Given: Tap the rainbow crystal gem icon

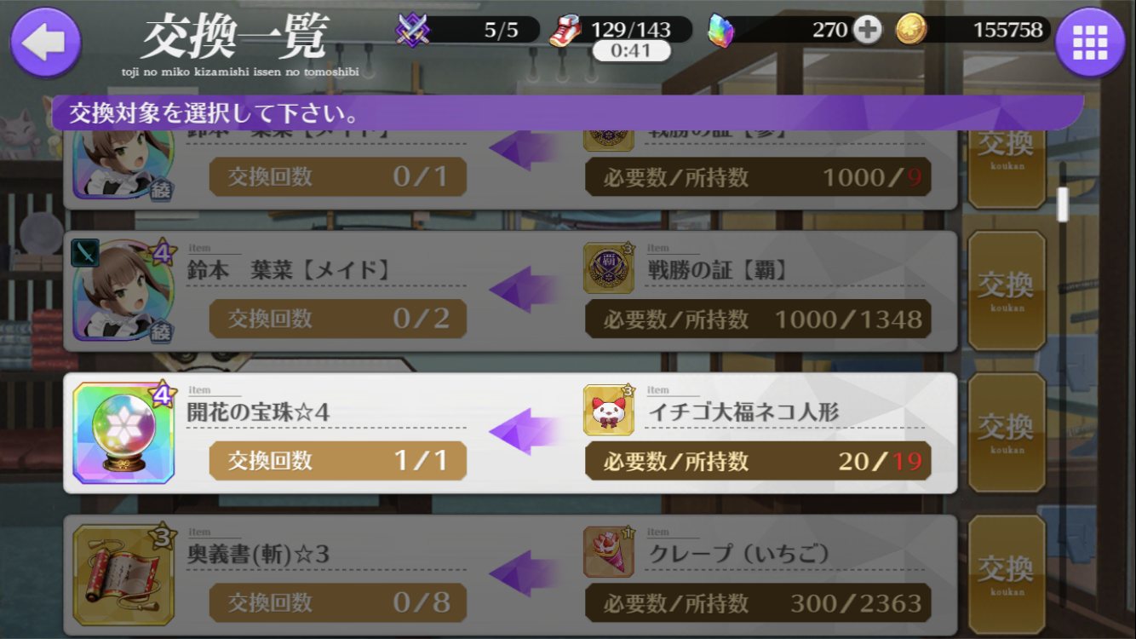Looking at the screenshot, I should pyautogui.click(x=720, y=31).
